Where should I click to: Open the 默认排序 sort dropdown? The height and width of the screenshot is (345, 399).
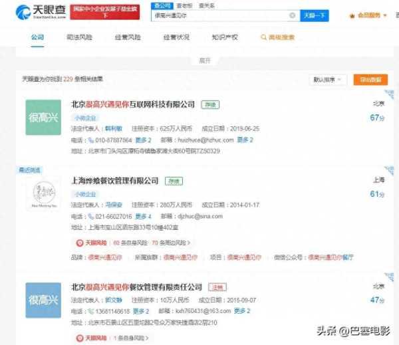coord(327,80)
